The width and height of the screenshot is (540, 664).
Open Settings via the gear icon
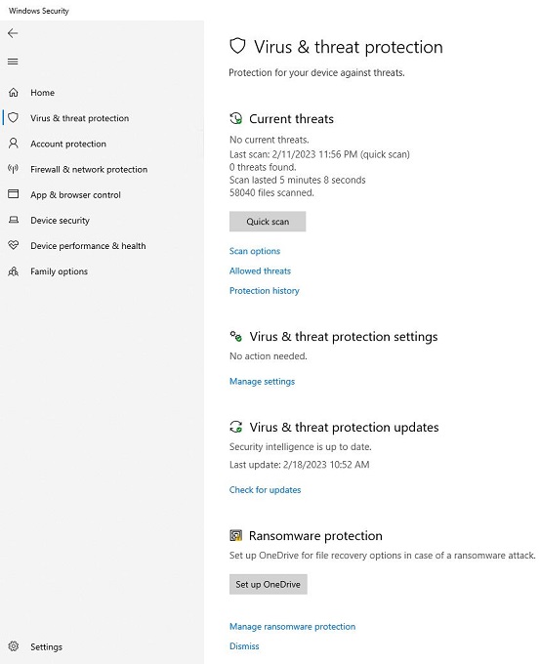click(14, 646)
